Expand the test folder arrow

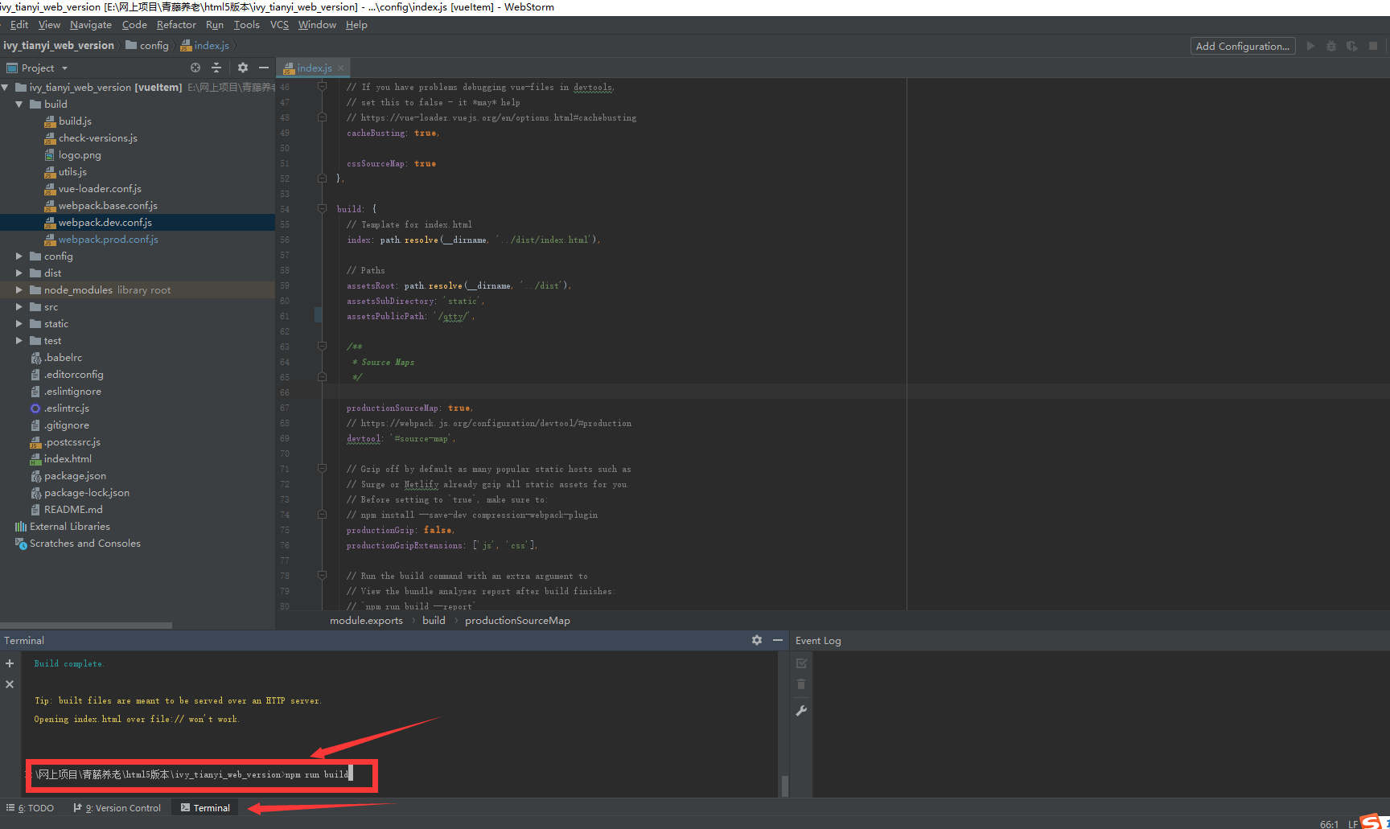click(19, 341)
